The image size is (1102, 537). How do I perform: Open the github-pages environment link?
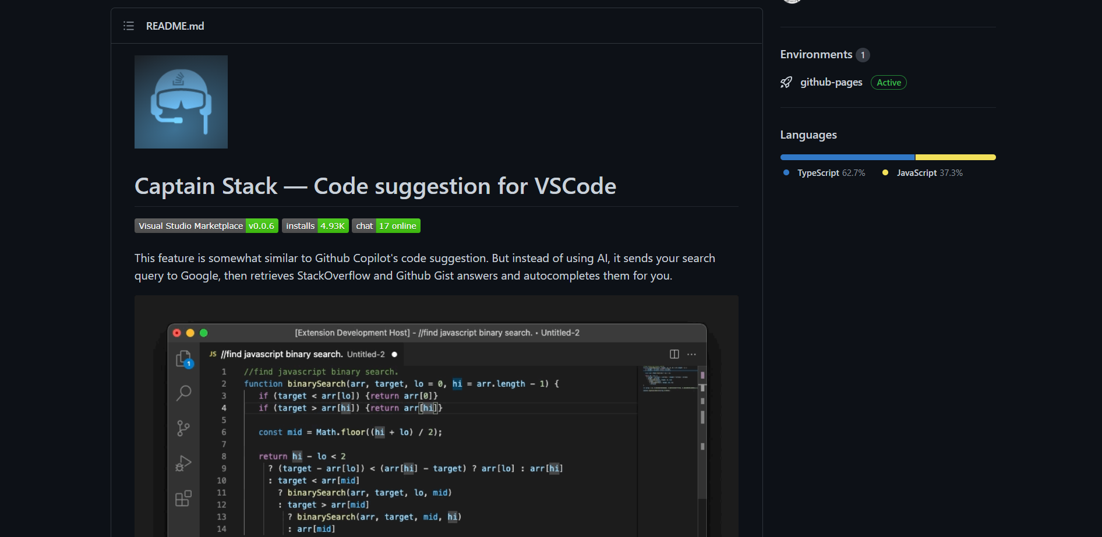[831, 82]
